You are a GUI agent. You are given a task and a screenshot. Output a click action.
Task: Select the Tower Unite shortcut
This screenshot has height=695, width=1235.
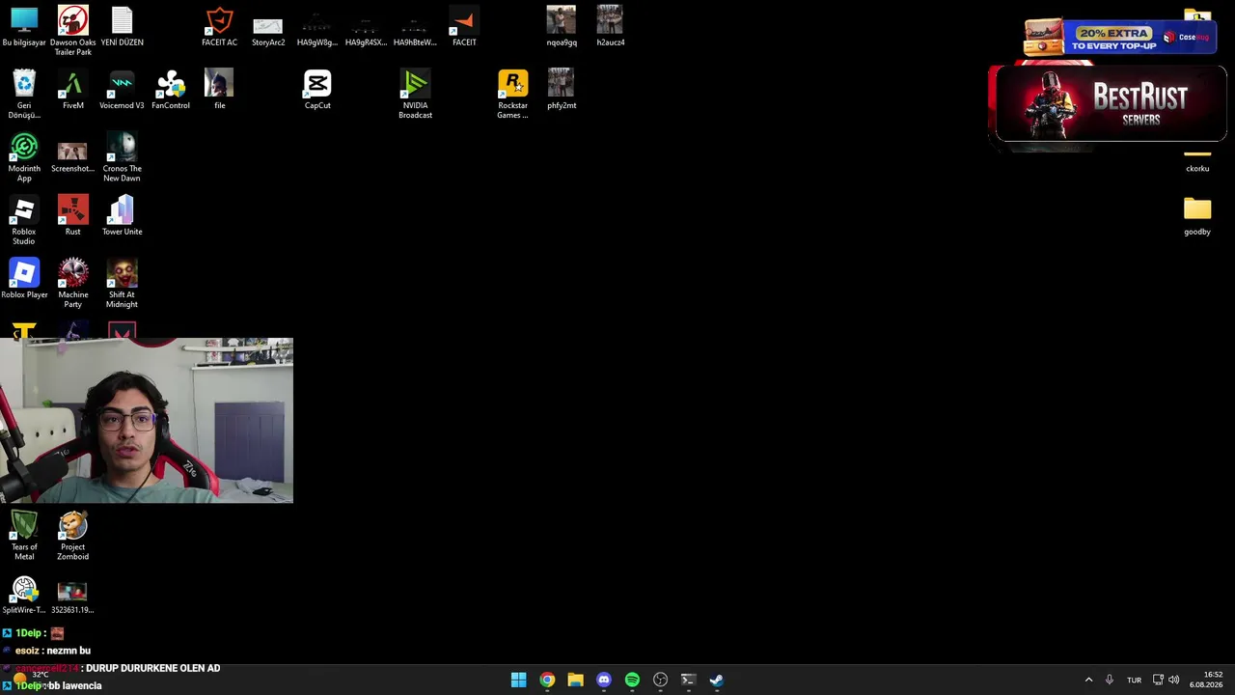click(122, 214)
